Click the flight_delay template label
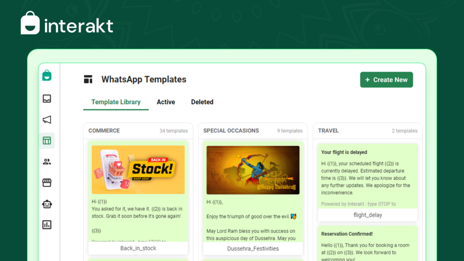Screen dimensions: 464x261 coord(367,215)
